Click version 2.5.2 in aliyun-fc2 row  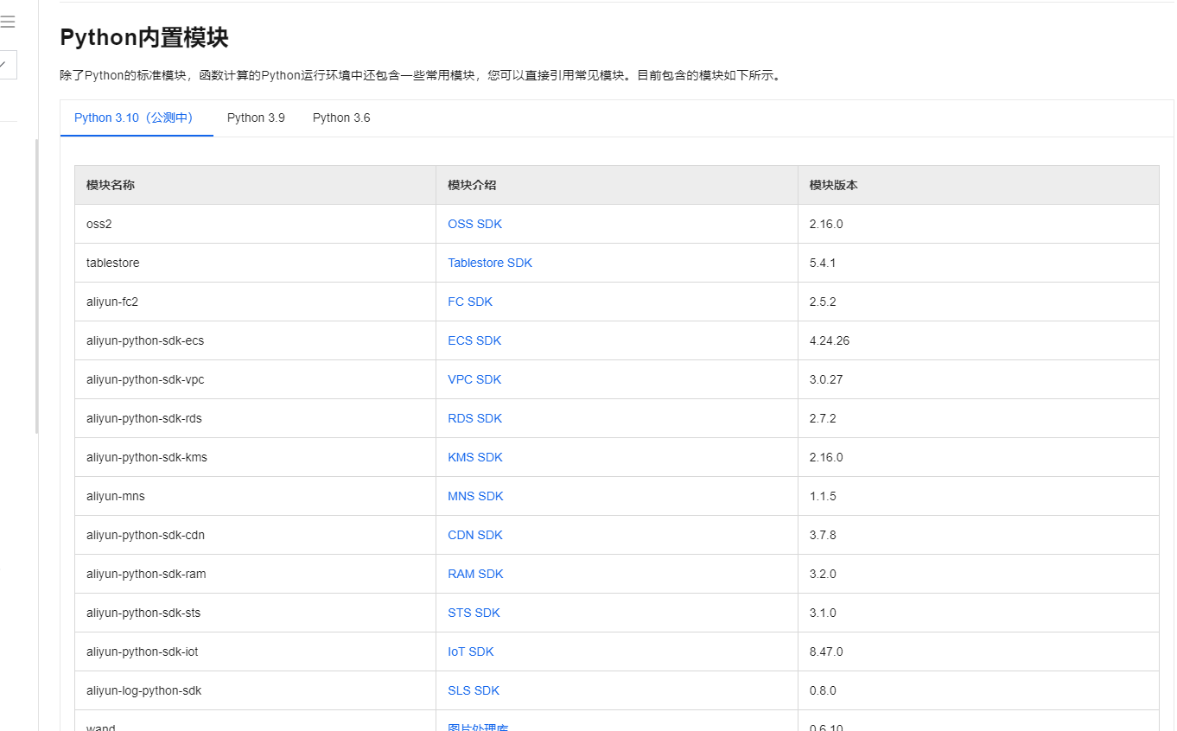[823, 302]
